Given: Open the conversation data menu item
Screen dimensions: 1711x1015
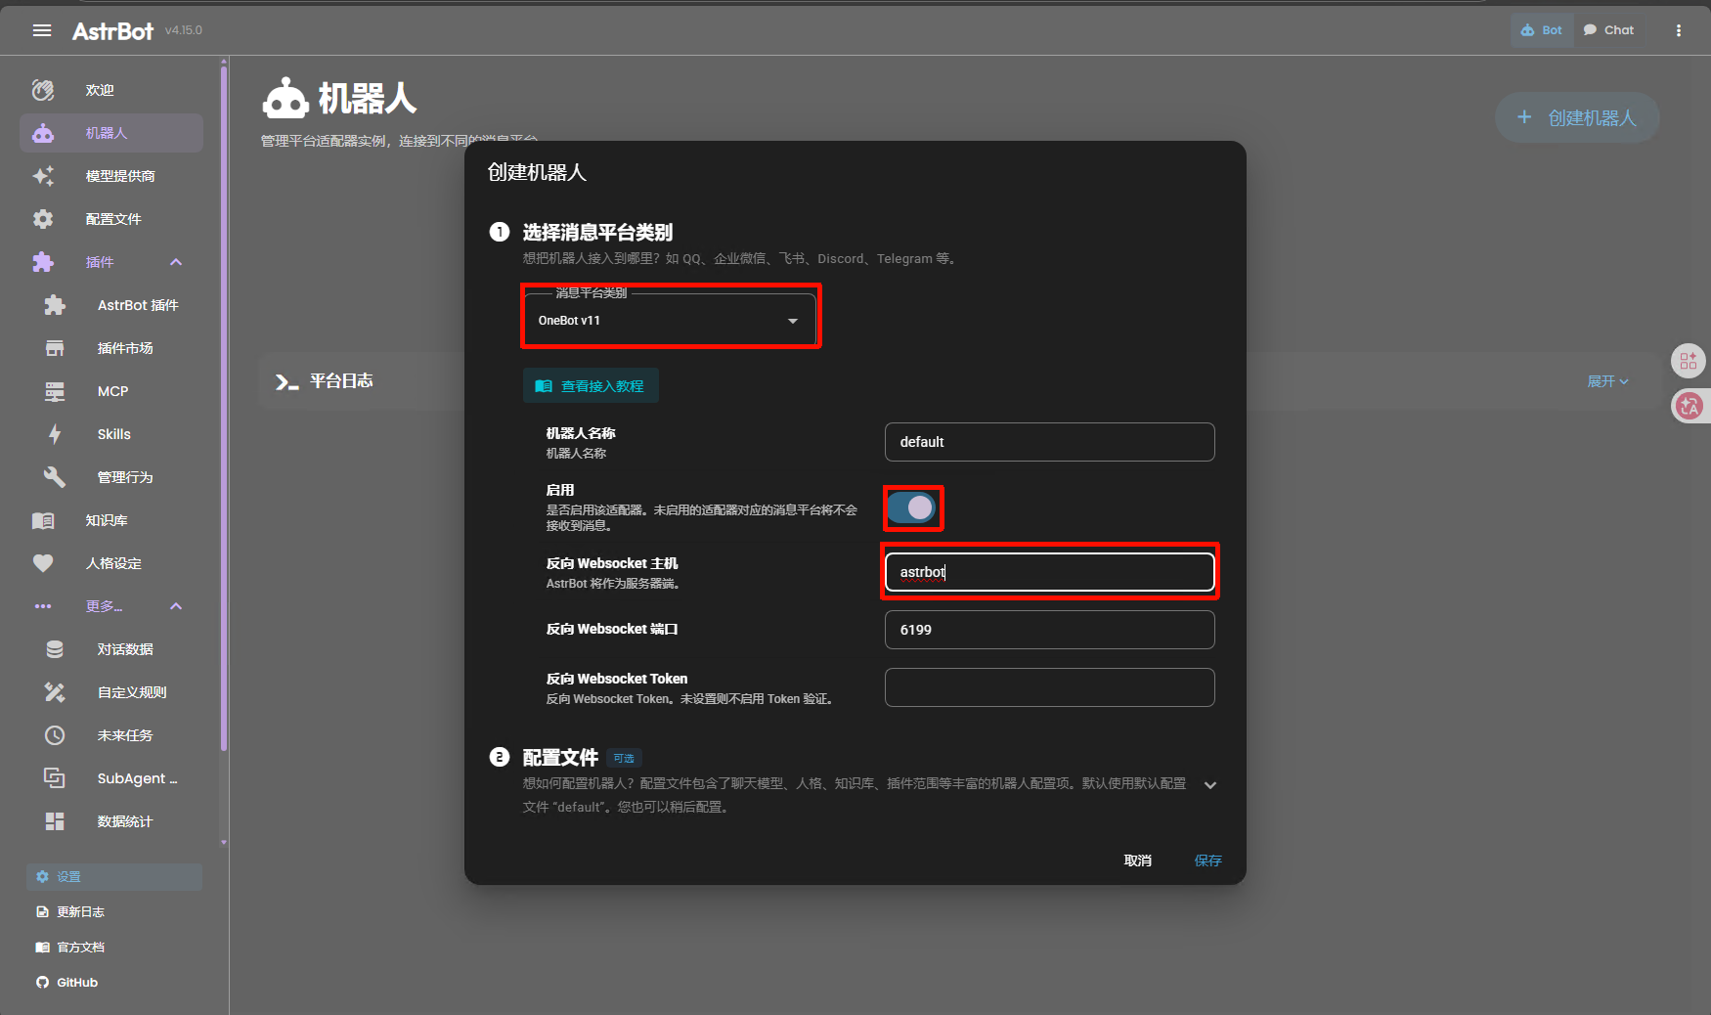Looking at the screenshot, I should [124, 649].
